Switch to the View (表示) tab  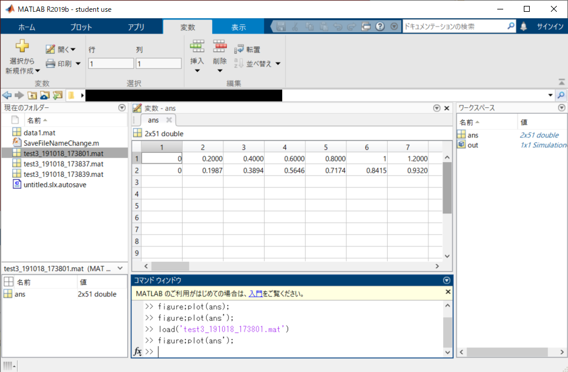click(239, 27)
